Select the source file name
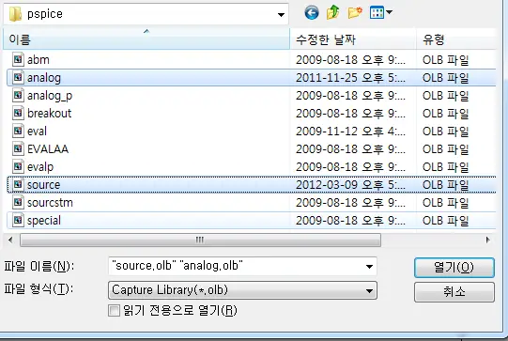This screenshot has width=508, height=341. point(43,185)
